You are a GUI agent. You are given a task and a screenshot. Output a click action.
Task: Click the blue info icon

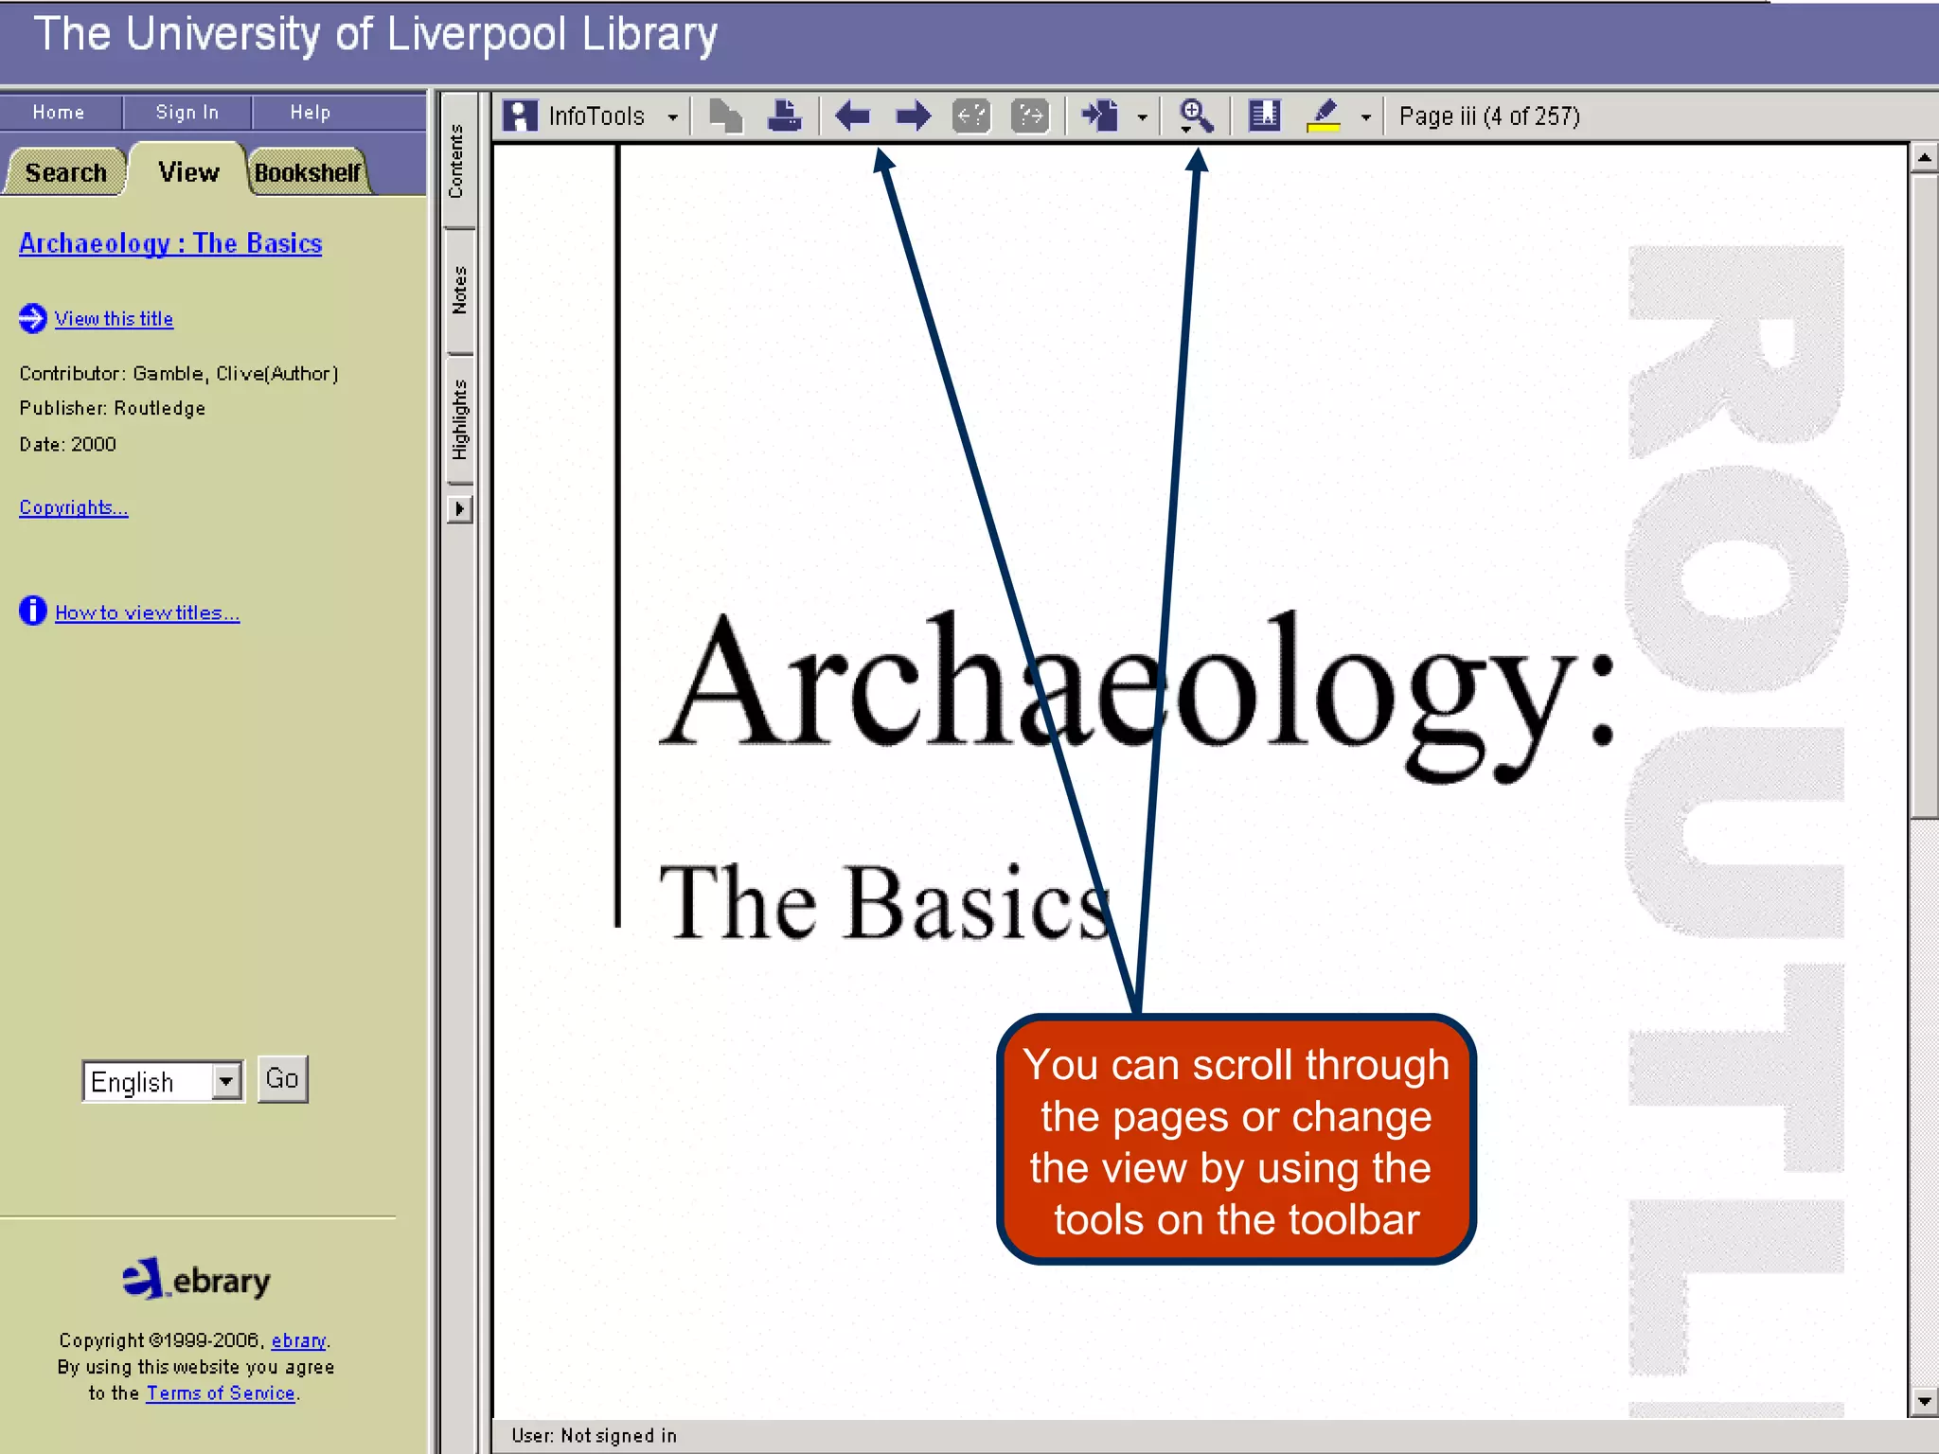(x=32, y=611)
